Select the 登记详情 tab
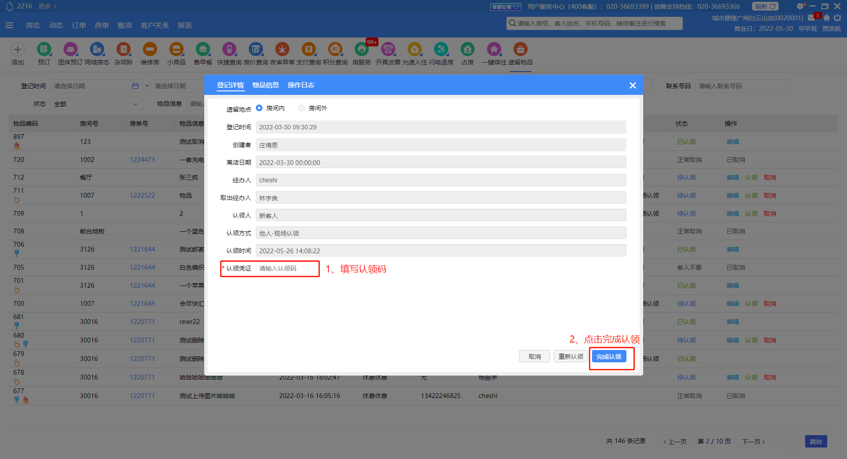This screenshot has height=459, width=847. 230,85
